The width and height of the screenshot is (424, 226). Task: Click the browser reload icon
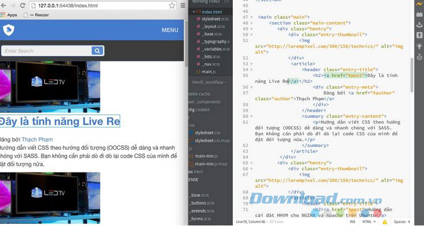[23, 5]
